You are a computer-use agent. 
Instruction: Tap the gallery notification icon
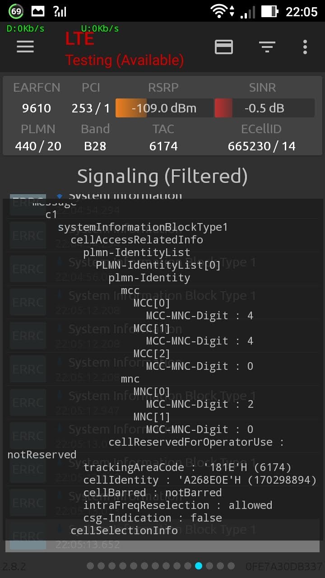[38, 11]
